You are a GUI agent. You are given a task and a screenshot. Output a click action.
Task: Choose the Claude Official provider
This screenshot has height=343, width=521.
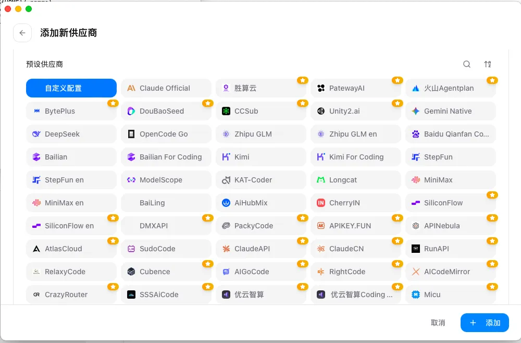pyautogui.click(x=166, y=88)
